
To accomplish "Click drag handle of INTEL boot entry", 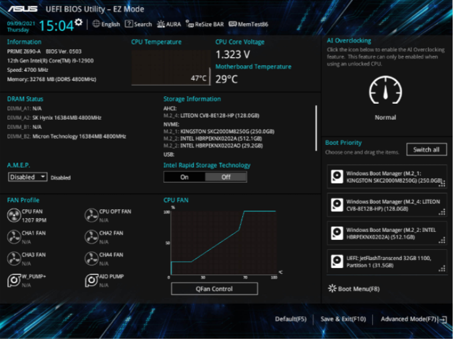I will [442, 240].
